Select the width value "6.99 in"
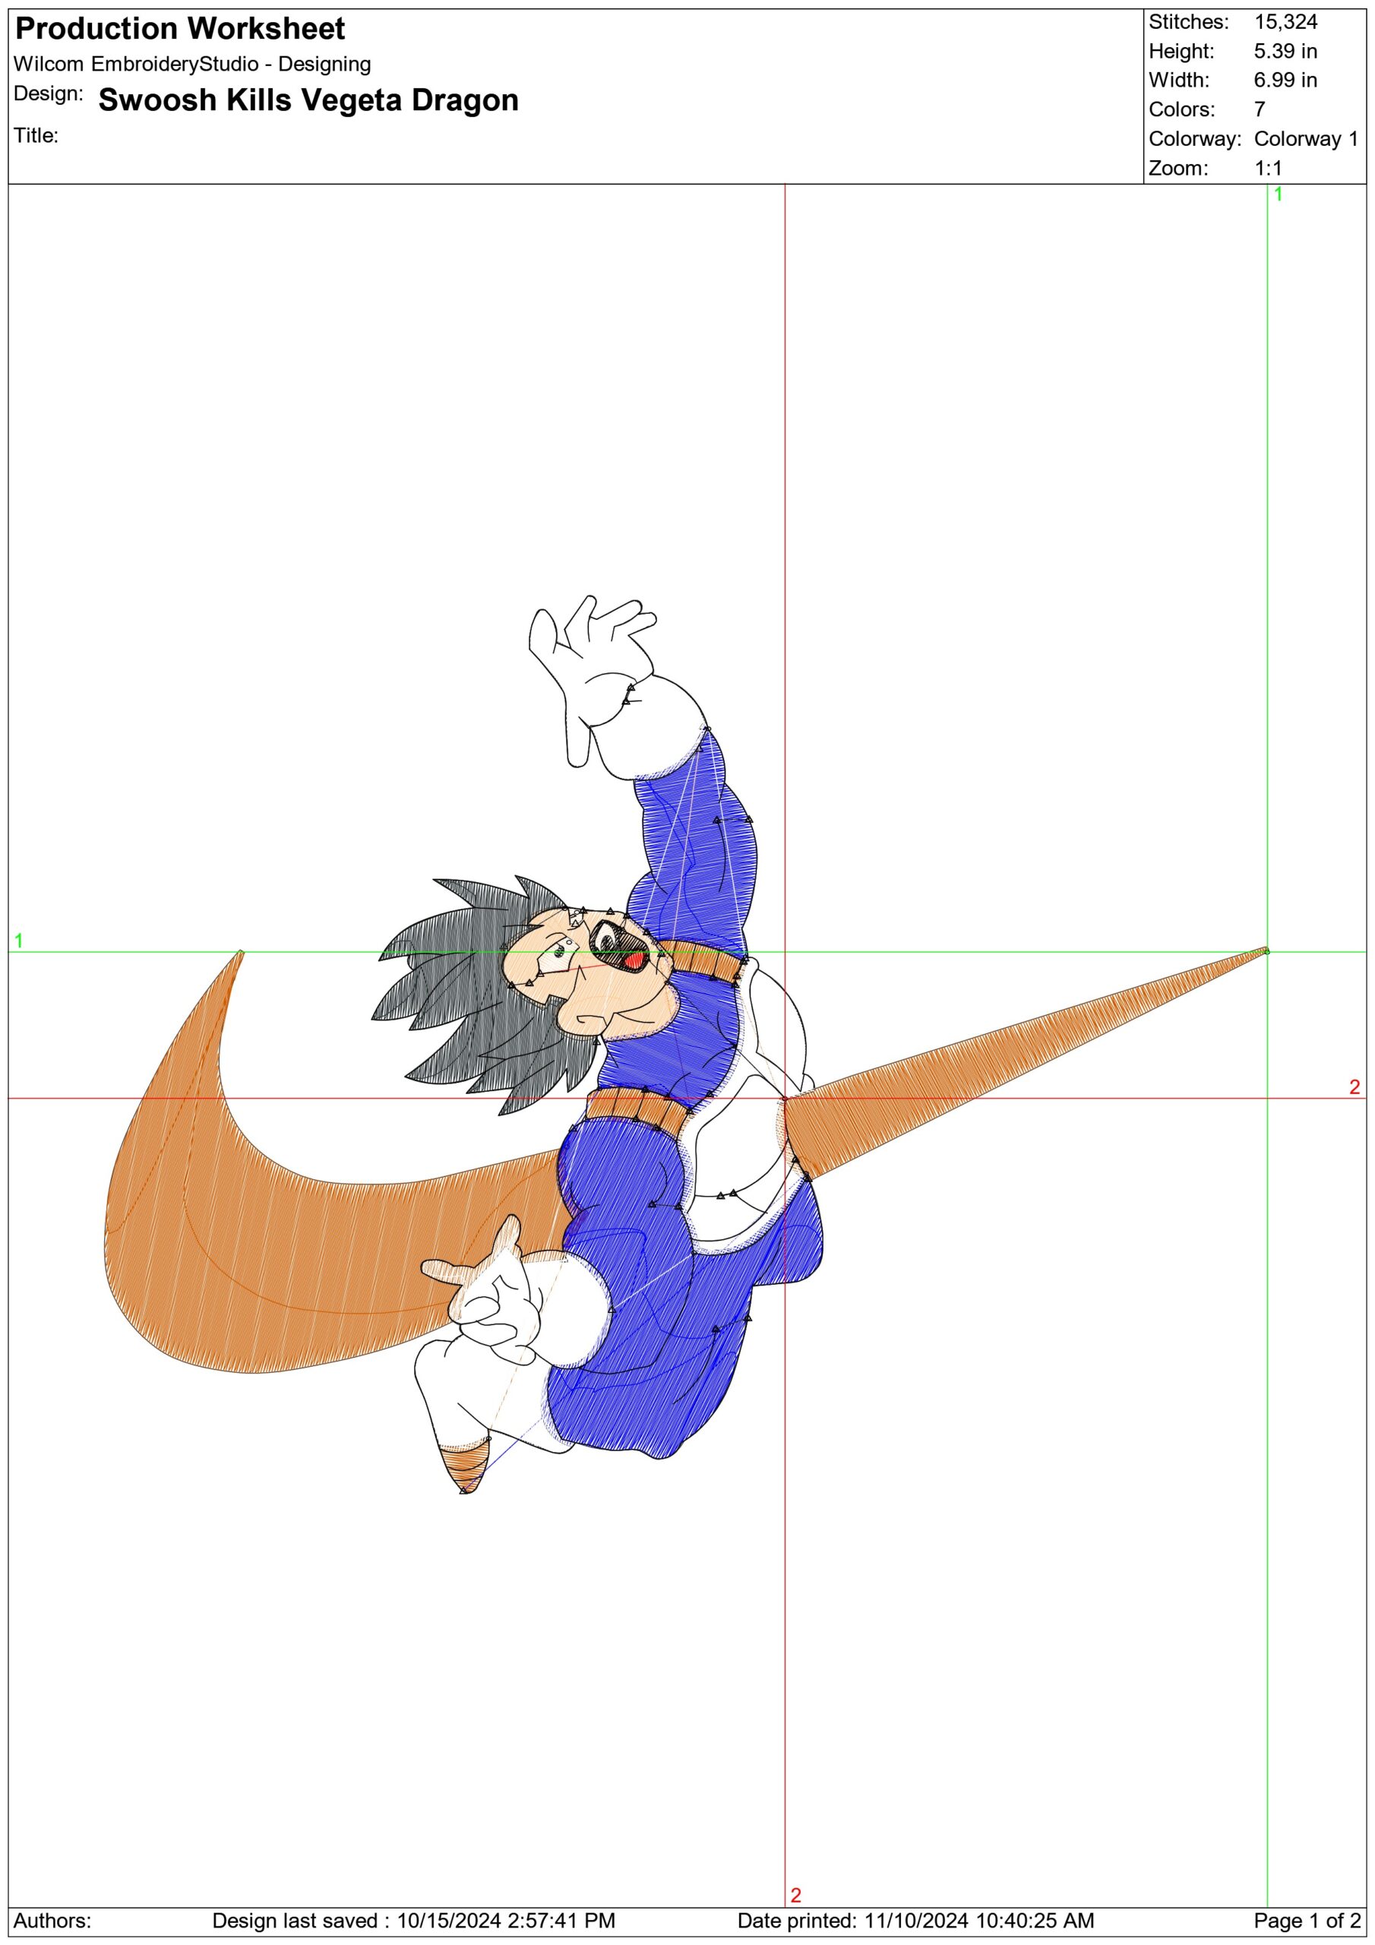Screen dimensions: 1375x1945 1285,81
